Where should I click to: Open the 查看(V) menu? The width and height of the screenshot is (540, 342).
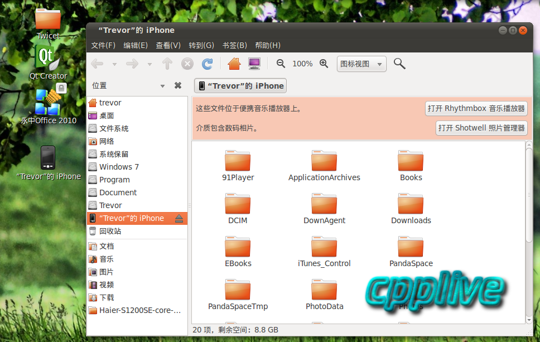[168, 45]
